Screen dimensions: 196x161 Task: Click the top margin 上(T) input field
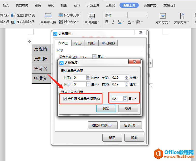80,78
